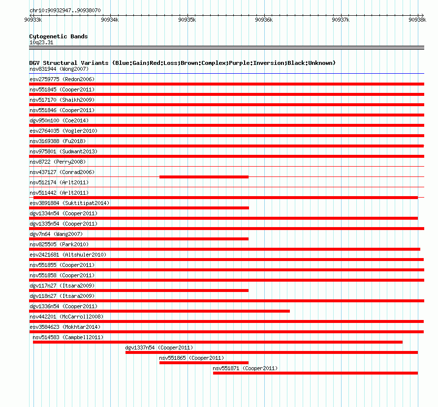Select the esv2764035 (Vogler2010) label
This screenshot has width=438, height=407.
(x=63, y=131)
